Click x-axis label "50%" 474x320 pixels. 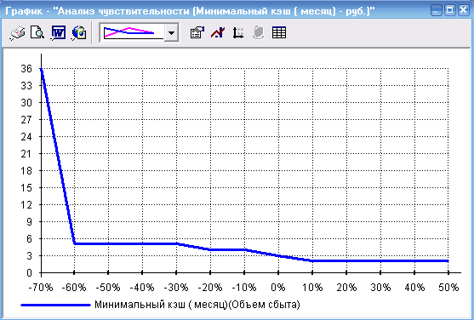tap(448, 288)
